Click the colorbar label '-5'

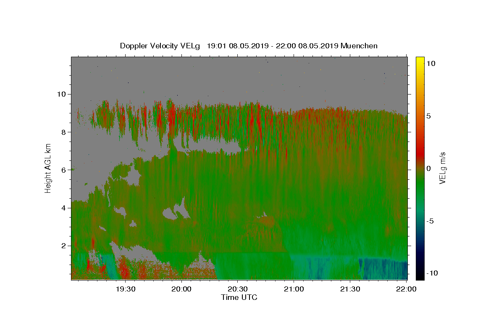pyautogui.click(x=430, y=221)
